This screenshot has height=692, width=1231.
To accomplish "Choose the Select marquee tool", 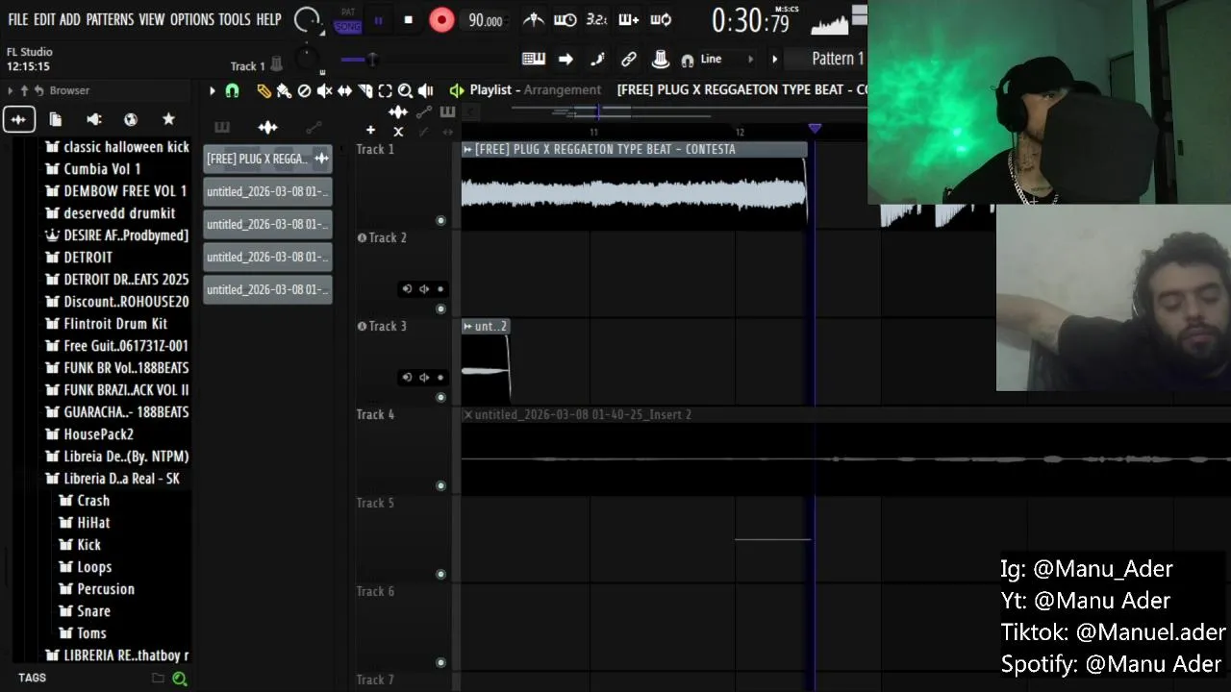I will pyautogui.click(x=385, y=90).
